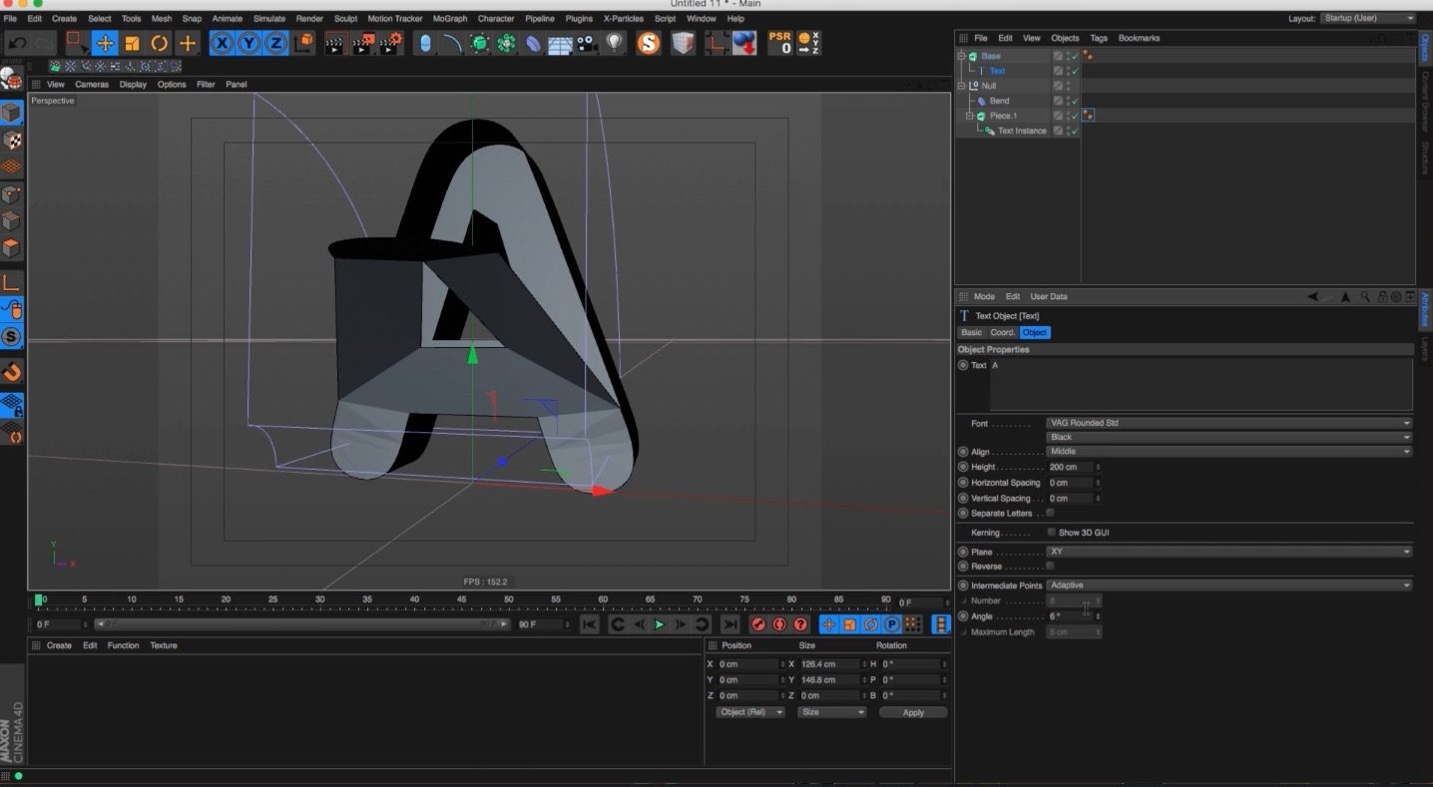Collapse the Piece.1 tree item
This screenshot has height=787, width=1433.
pos(969,116)
